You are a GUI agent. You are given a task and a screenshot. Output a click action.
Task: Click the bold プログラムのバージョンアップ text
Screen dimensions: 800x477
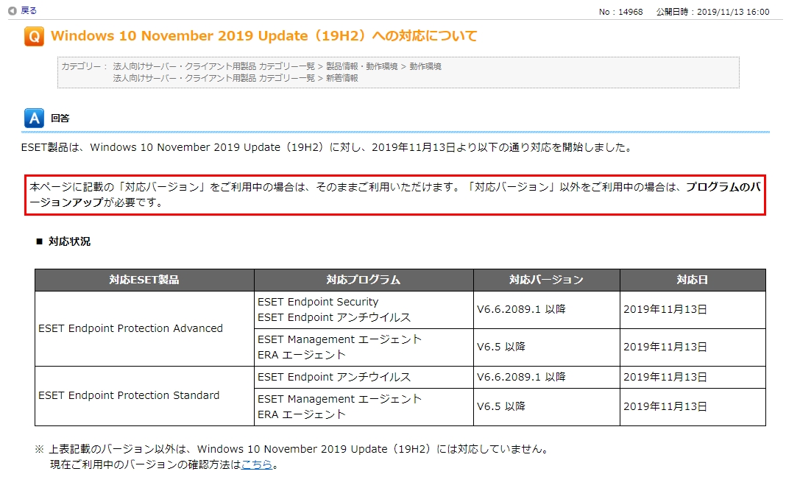(x=395, y=195)
